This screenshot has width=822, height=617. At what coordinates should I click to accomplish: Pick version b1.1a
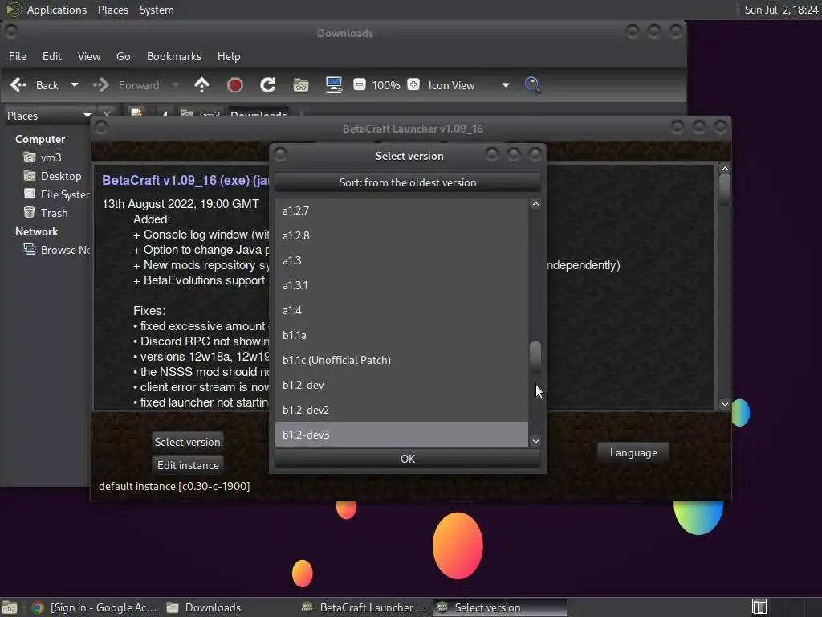point(401,335)
